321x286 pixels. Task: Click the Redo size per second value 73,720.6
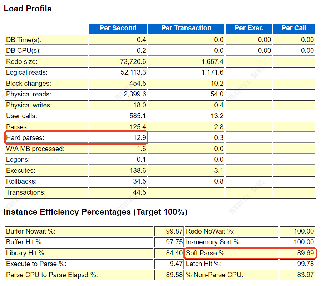pos(133,62)
